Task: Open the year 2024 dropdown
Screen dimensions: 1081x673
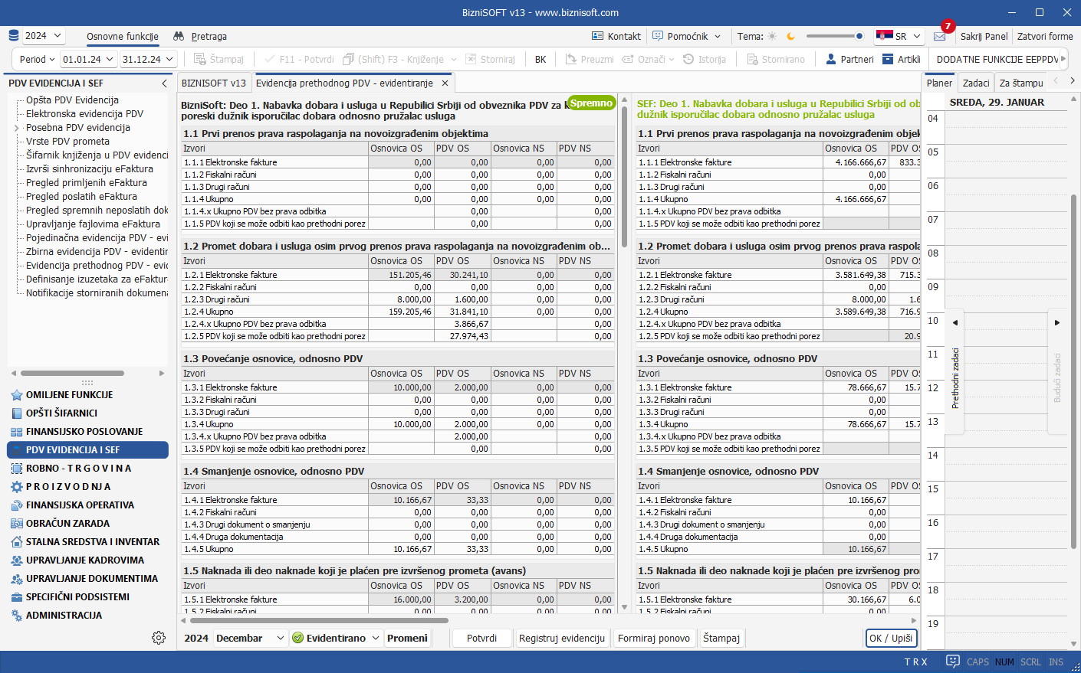Action: click(44, 36)
